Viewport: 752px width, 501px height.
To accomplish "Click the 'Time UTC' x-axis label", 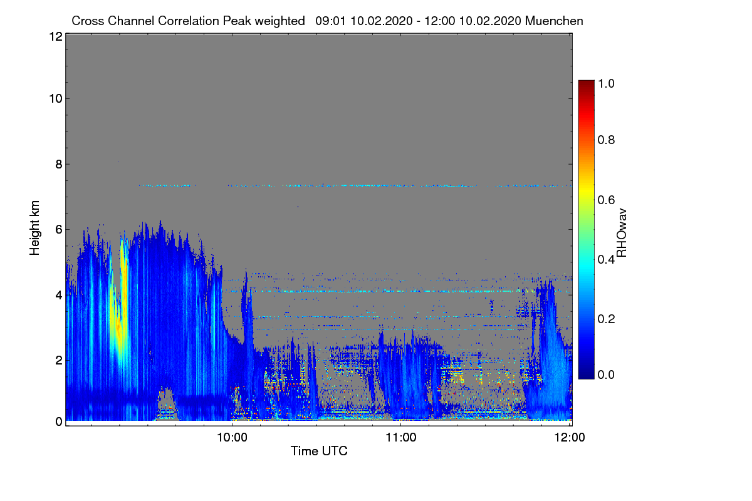I will [x=319, y=451].
